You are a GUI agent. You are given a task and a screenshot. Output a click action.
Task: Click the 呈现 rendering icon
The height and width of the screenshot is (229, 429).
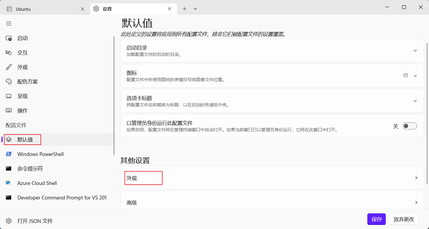tap(22, 96)
